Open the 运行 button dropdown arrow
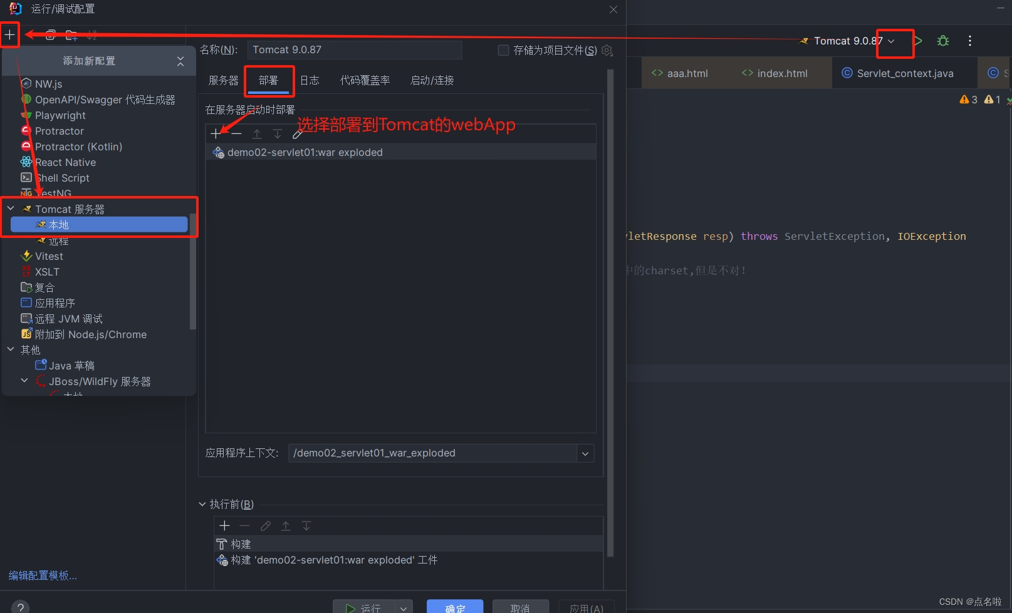This screenshot has height=613, width=1012. pos(404,608)
